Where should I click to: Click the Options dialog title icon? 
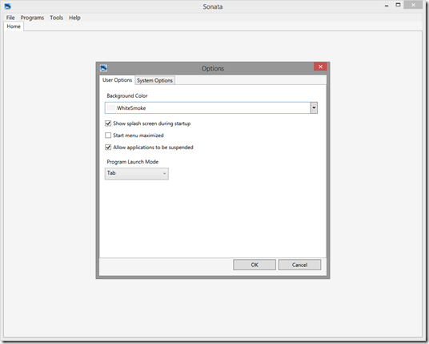pyautogui.click(x=103, y=68)
